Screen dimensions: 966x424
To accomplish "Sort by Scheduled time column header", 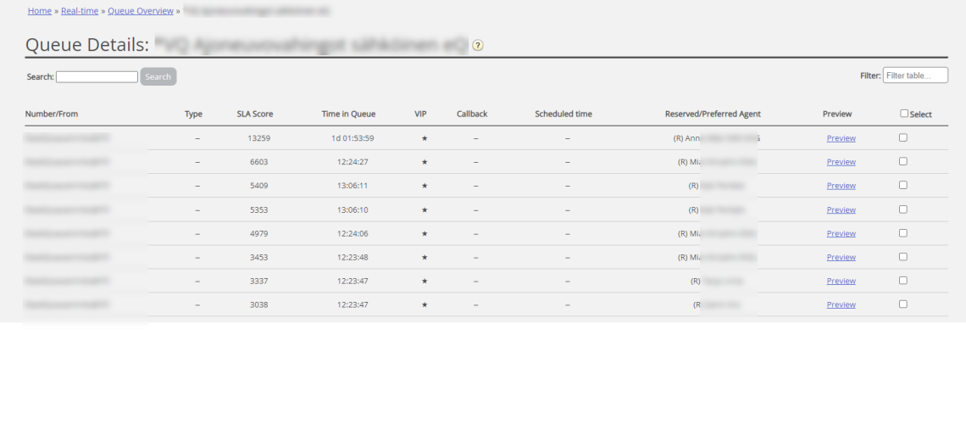I will [x=563, y=114].
